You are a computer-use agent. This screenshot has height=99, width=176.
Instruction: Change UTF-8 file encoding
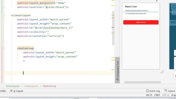pos(166,95)
